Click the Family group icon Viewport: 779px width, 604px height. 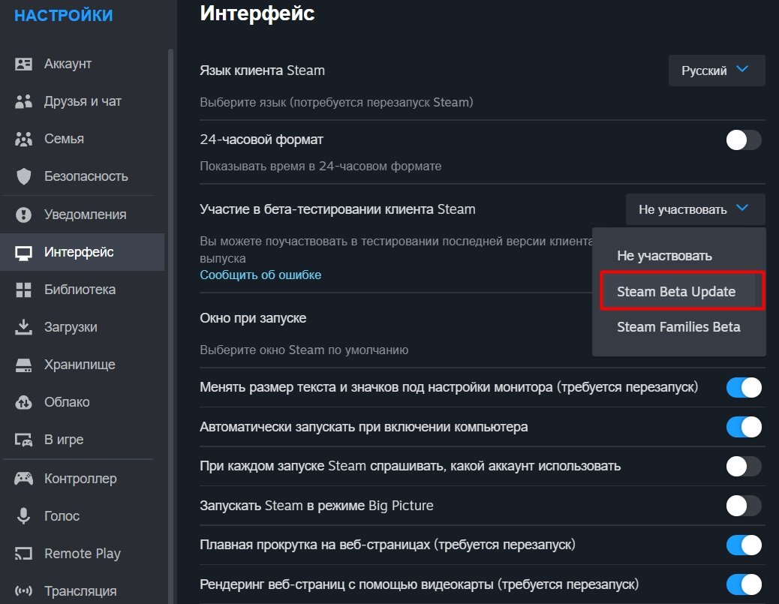[x=23, y=139]
